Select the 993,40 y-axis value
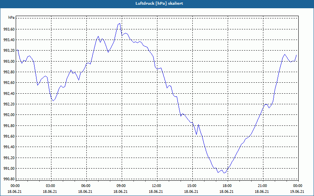This screenshot has width=314, height=196. click(9, 40)
